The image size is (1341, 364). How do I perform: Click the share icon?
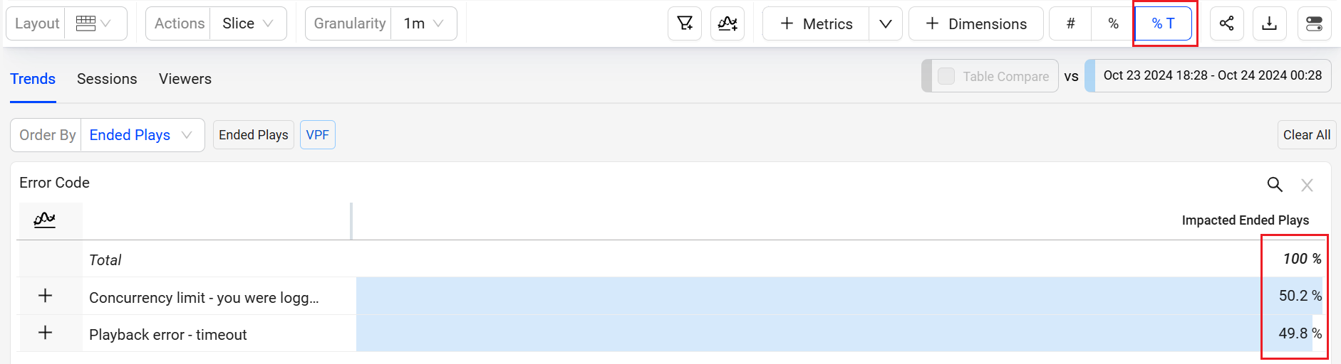tap(1226, 23)
